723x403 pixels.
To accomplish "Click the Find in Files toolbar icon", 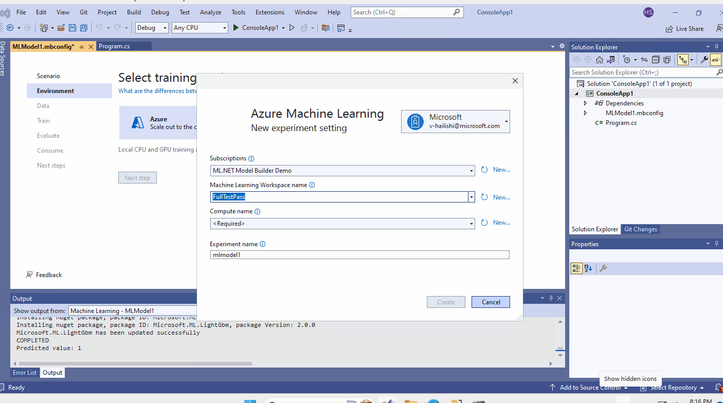I will tap(325, 28).
